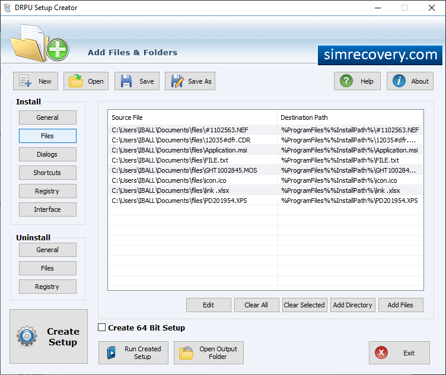Select the PD201954.XPS source file row
This screenshot has width=446, height=375.
click(193, 201)
